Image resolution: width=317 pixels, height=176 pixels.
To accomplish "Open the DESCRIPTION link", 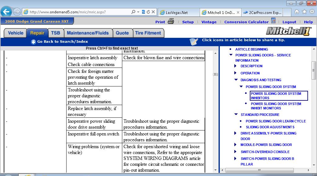I will click(251, 66).
